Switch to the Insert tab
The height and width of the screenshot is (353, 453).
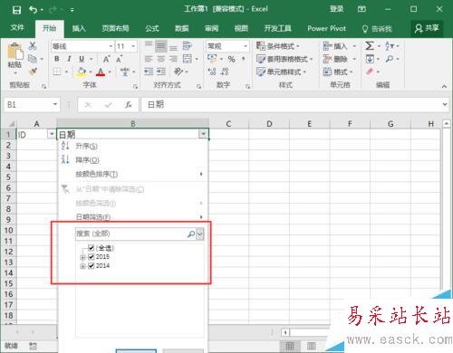tap(79, 28)
